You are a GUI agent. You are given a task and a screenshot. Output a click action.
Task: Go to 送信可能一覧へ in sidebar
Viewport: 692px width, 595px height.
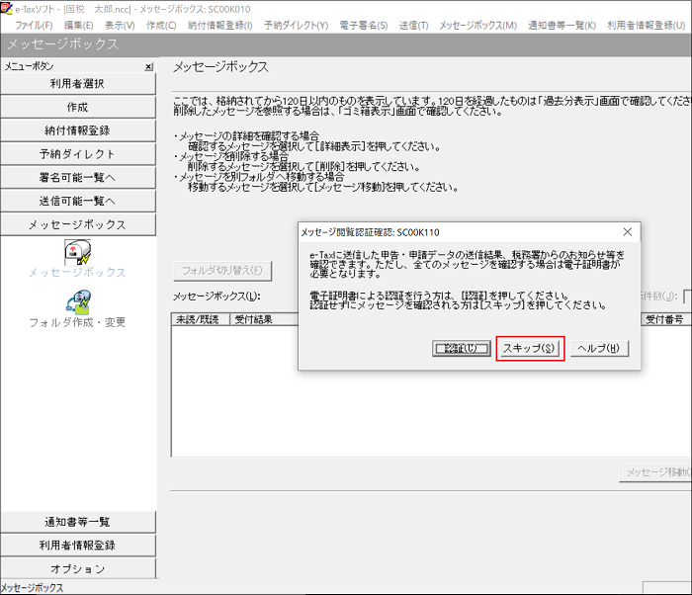click(x=78, y=201)
